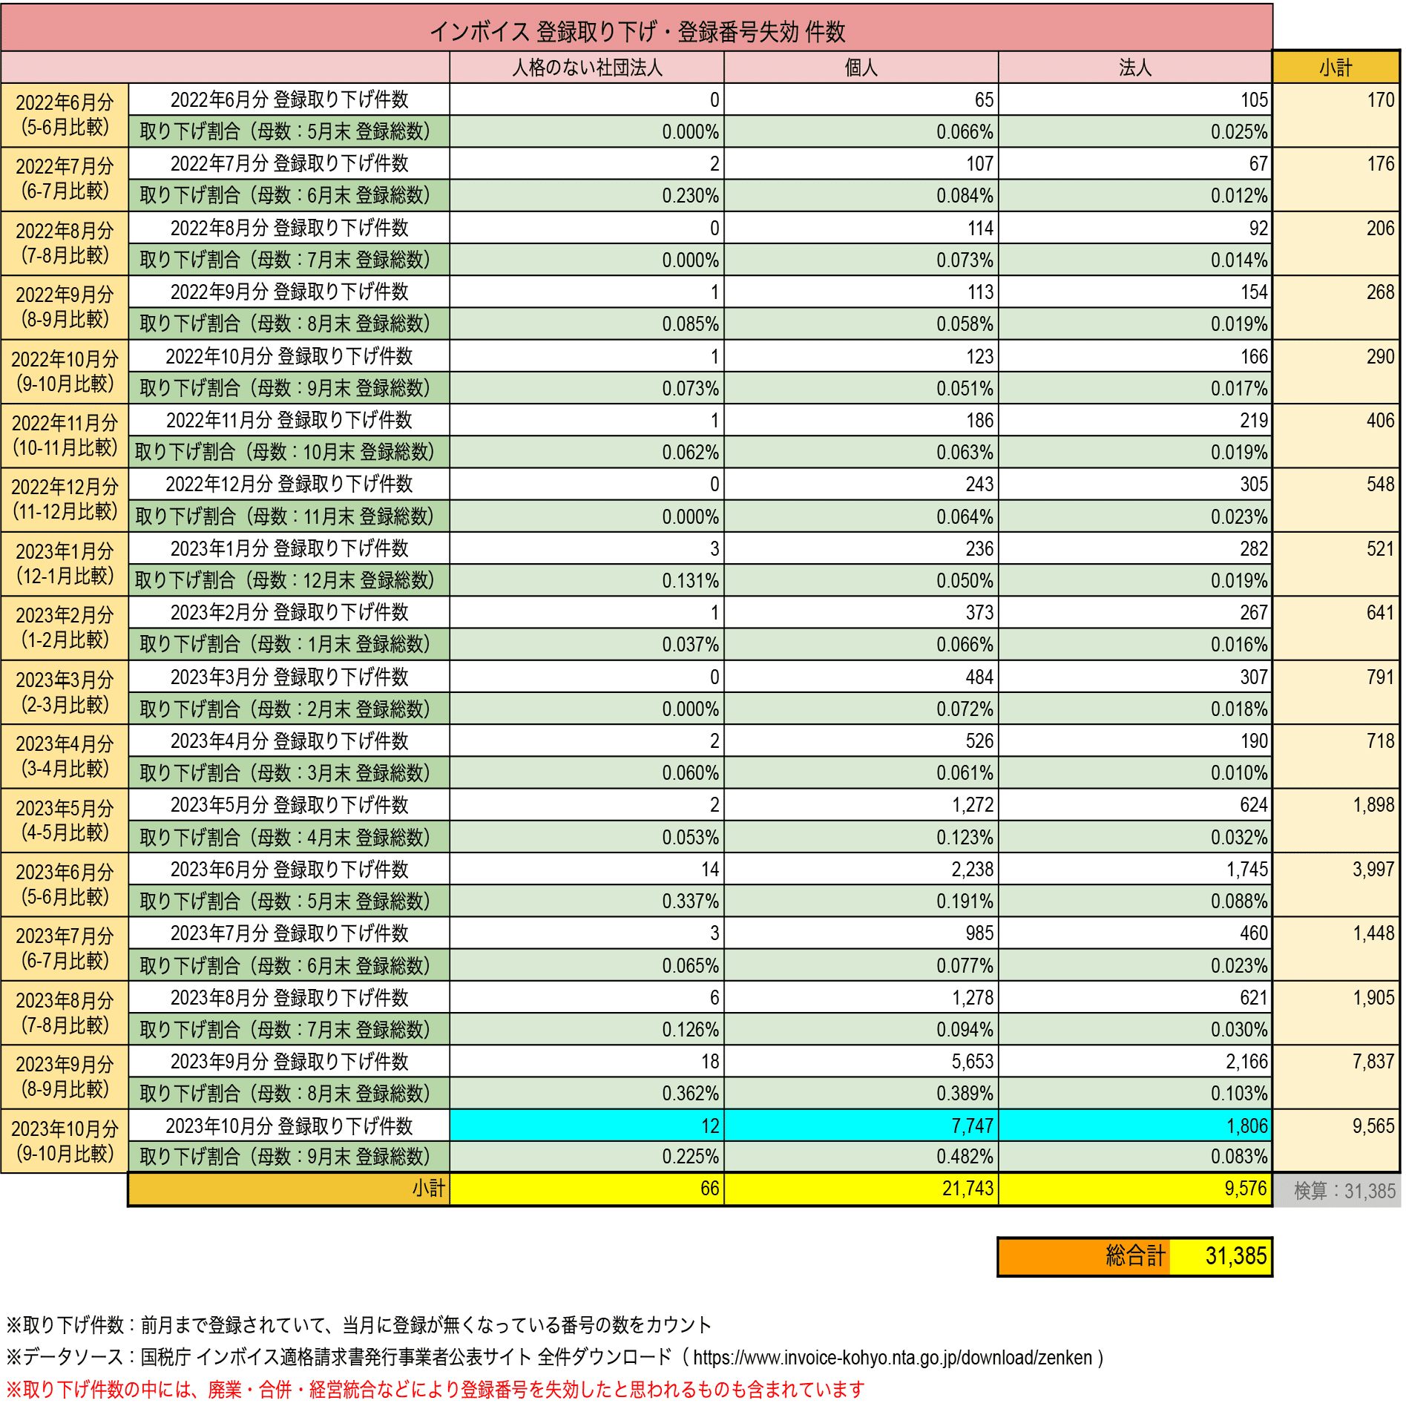Select the 2023年4月分 (3-4月比較) label
This screenshot has width=1406, height=1406.
(x=65, y=756)
